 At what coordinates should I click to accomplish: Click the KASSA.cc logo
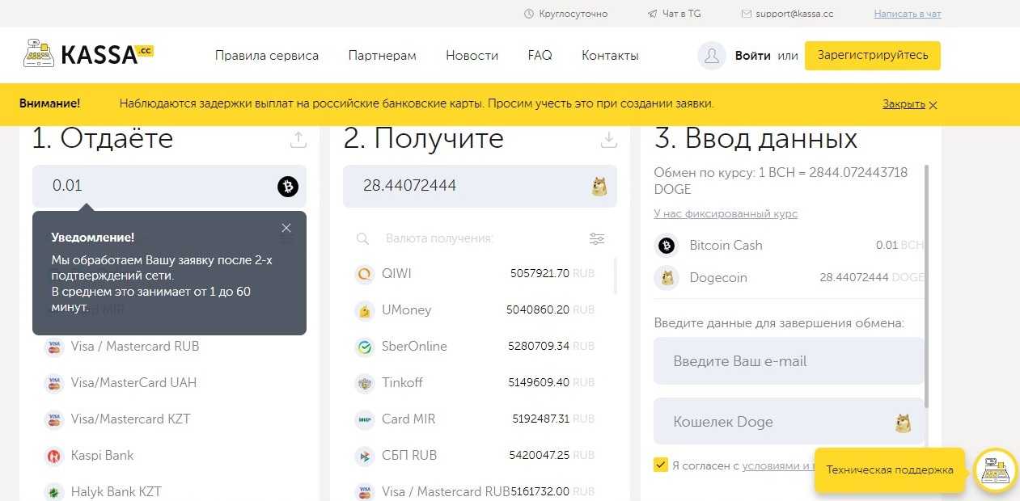coord(88,54)
